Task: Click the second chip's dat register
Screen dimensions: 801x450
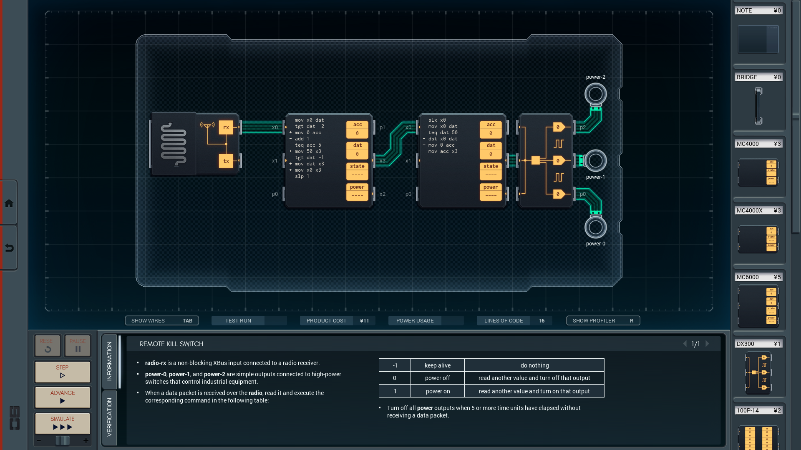Action: coord(491,150)
